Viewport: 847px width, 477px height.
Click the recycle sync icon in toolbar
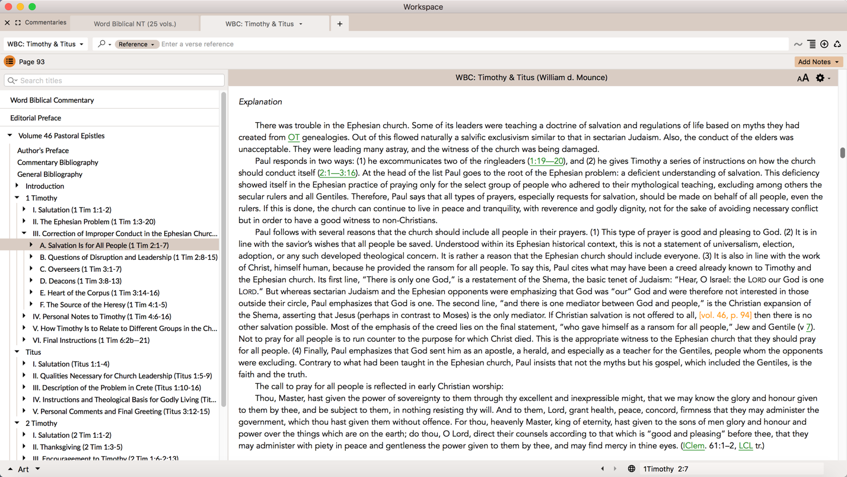pos(838,44)
